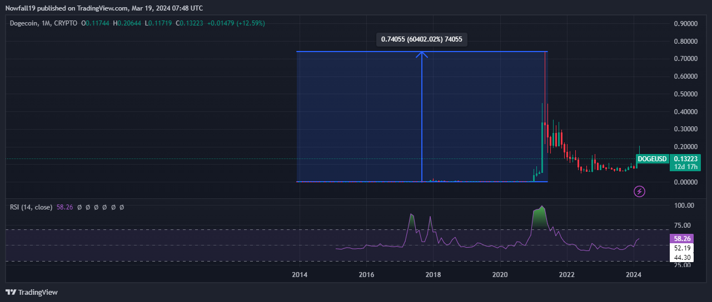Image resolution: width=712 pixels, height=302 pixels.
Task: Click the TradingView logo at bottom left
Action: tap(32, 292)
